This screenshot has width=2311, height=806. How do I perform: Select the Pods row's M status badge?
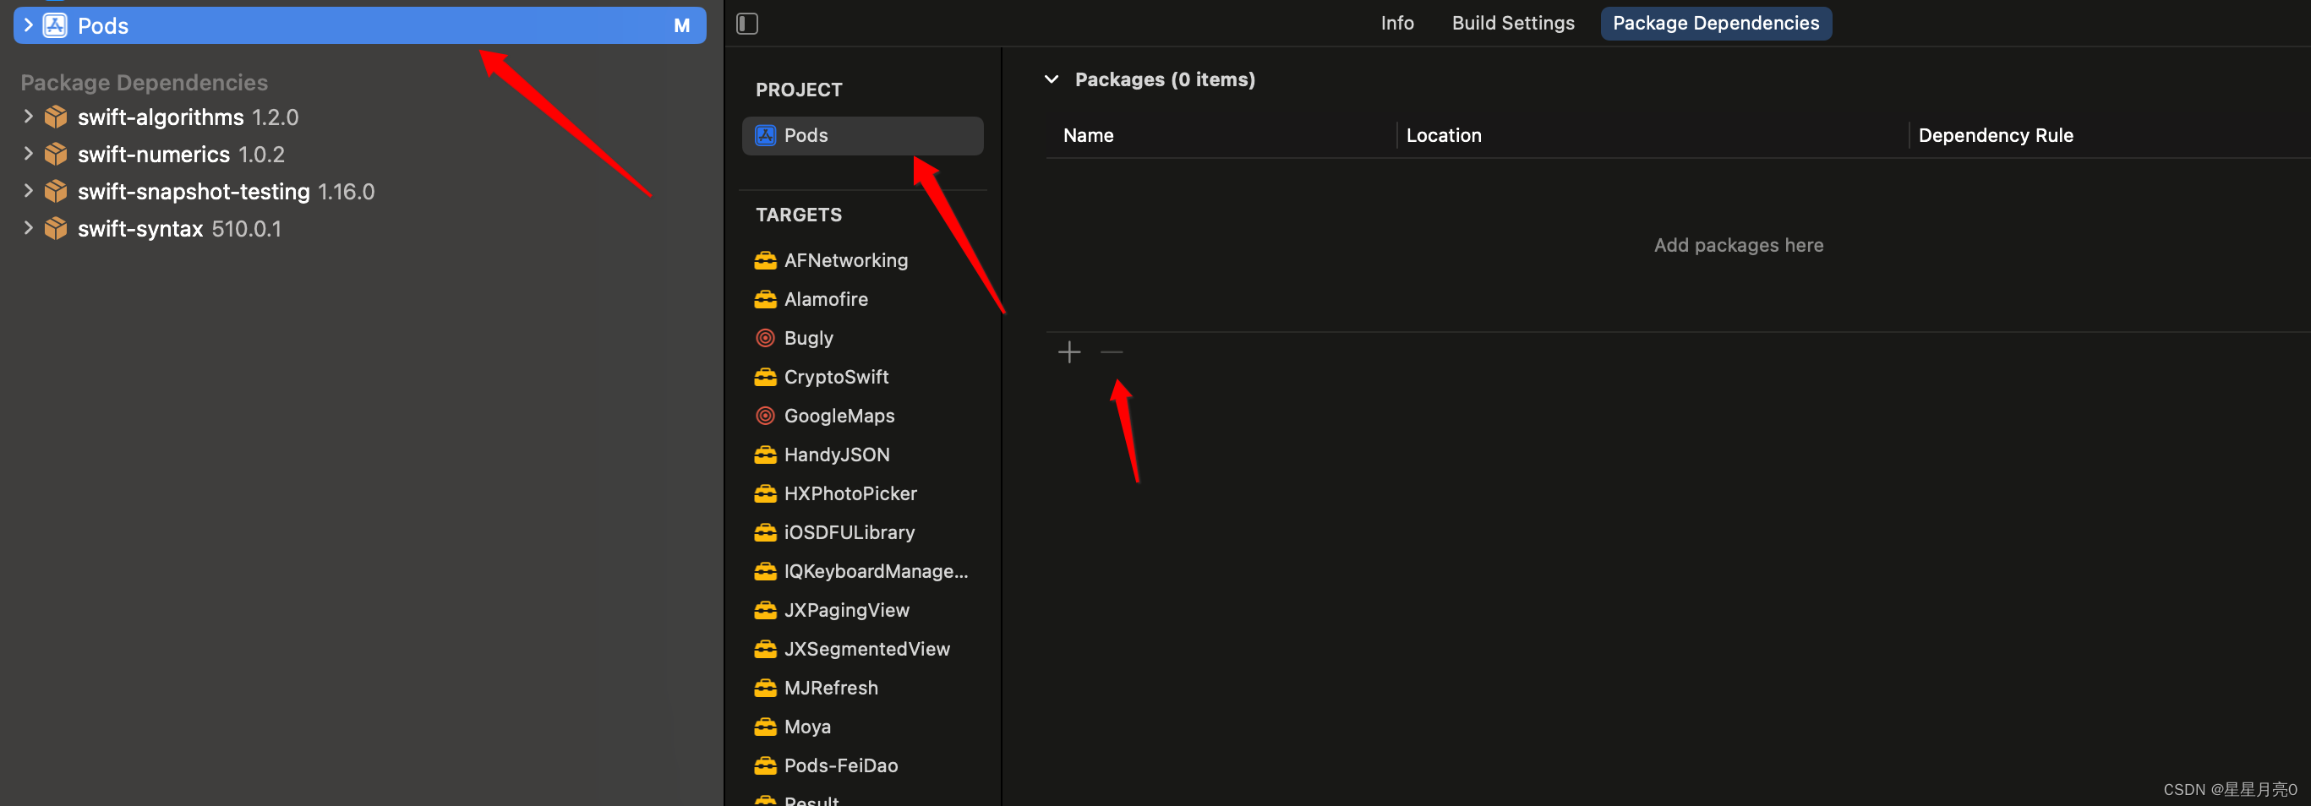point(682,26)
